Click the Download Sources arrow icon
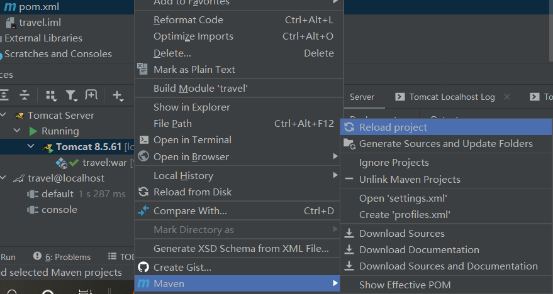This screenshot has width=553, height=294. click(x=349, y=233)
